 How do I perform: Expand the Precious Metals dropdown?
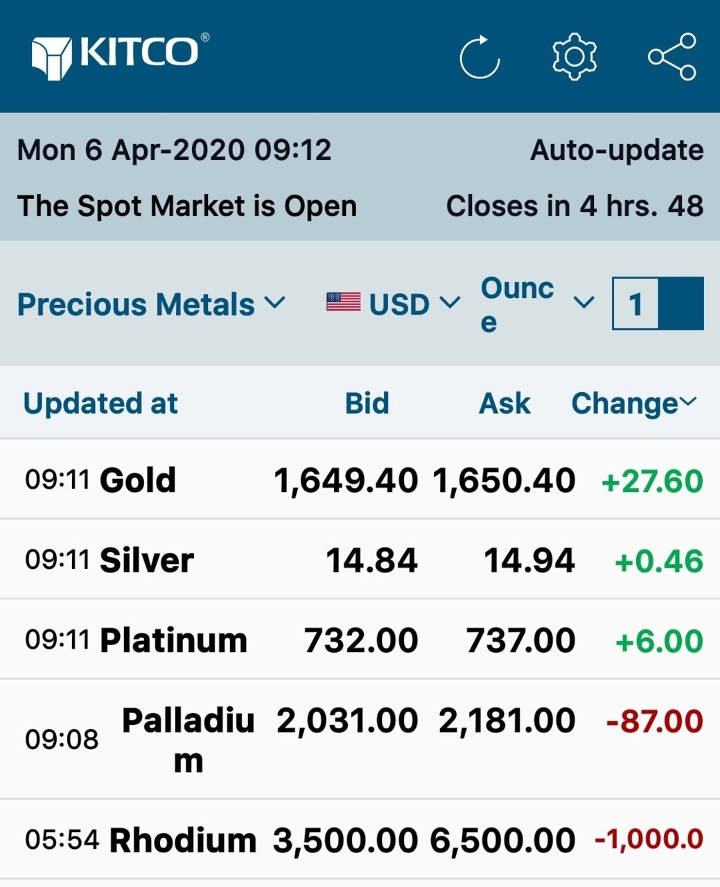[x=151, y=304]
